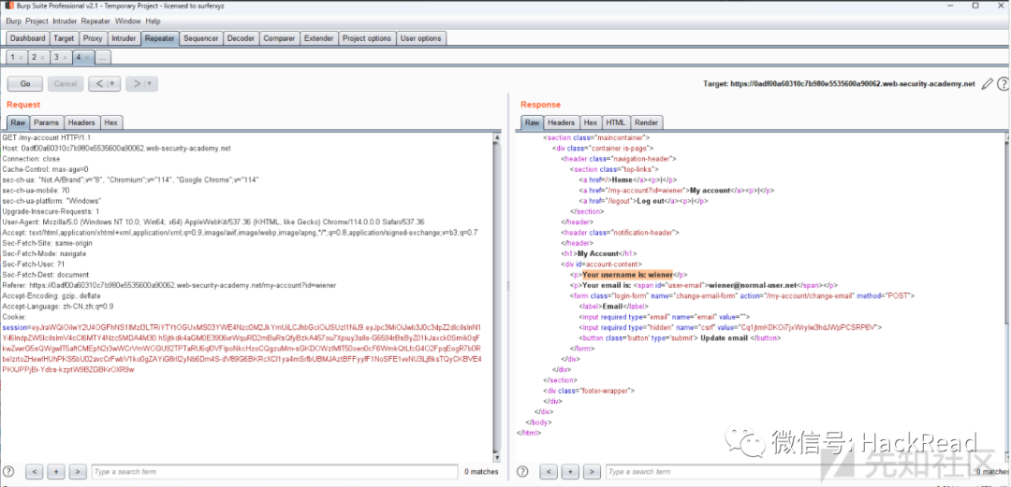Switch to the Sequencer tab

tap(200, 38)
